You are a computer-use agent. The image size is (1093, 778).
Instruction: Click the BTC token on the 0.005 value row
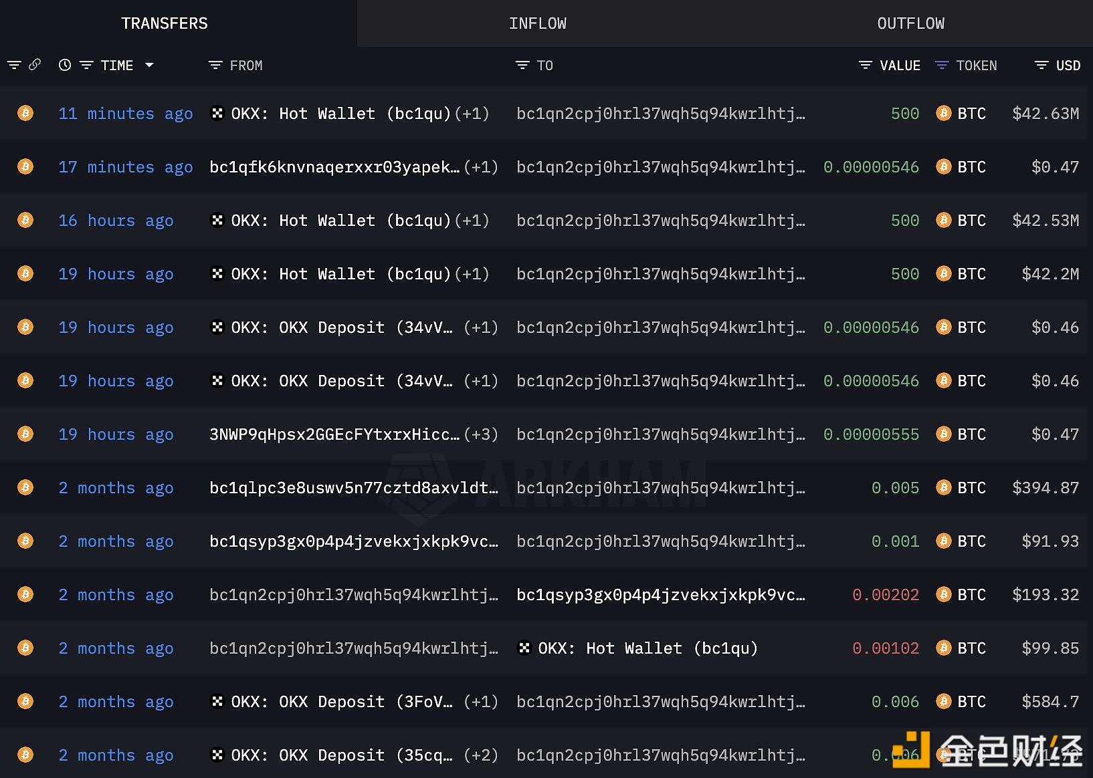click(x=971, y=488)
